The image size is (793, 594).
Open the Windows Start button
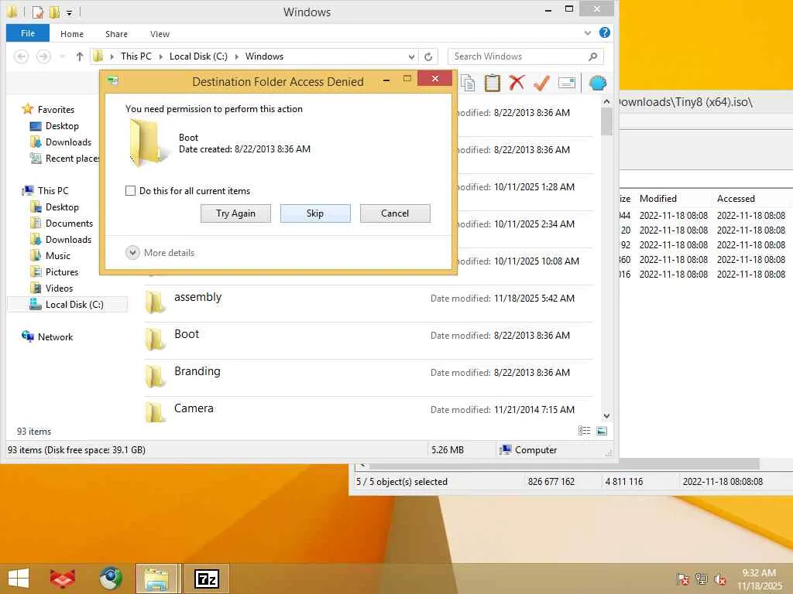coord(19,579)
